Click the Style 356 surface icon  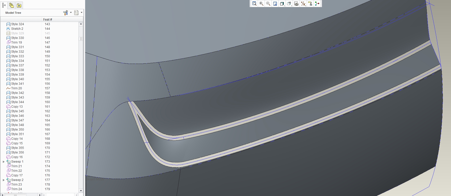pyautogui.click(x=8, y=152)
